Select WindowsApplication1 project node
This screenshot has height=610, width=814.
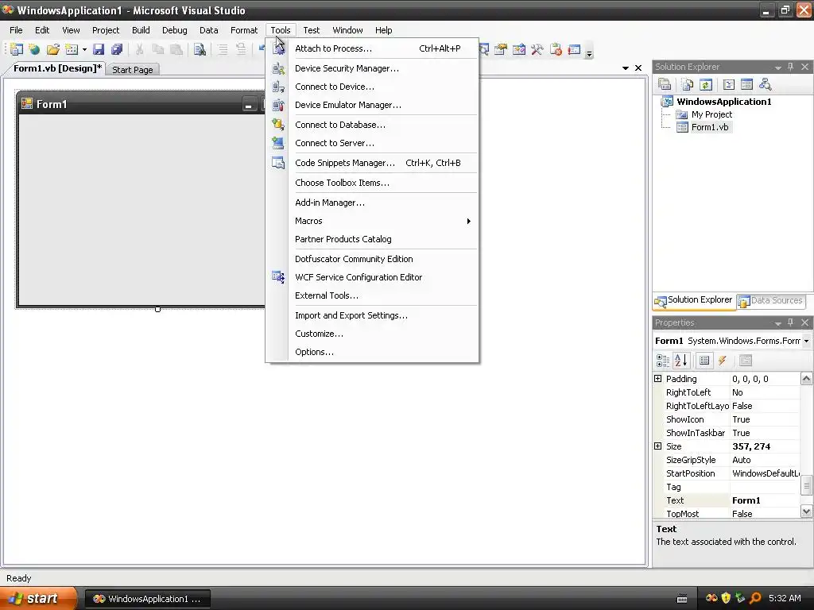(x=723, y=102)
